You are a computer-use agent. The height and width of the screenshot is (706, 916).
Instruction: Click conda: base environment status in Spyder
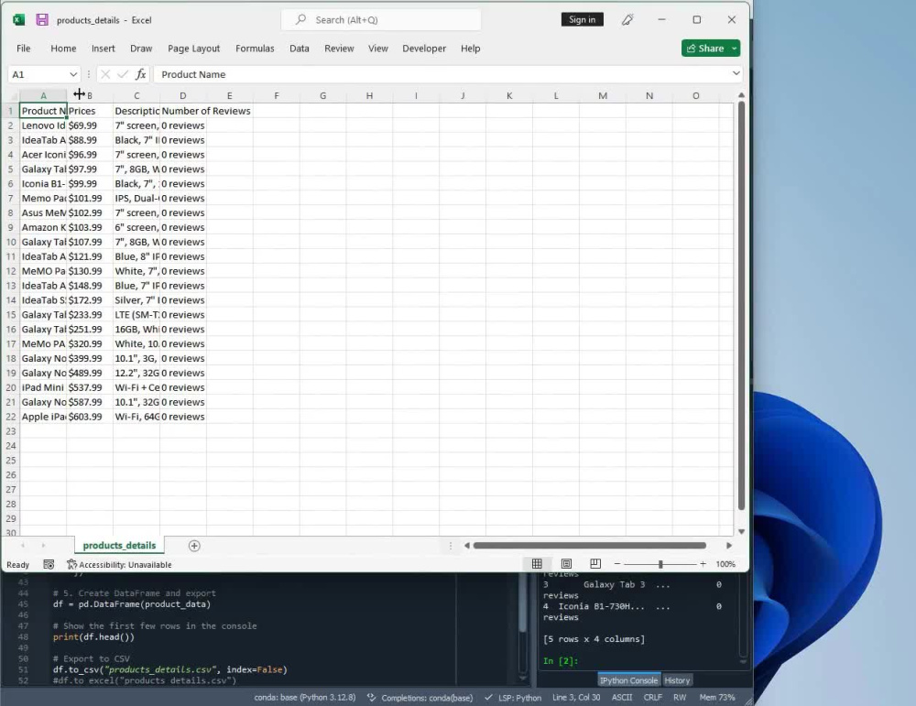pos(304,697)
